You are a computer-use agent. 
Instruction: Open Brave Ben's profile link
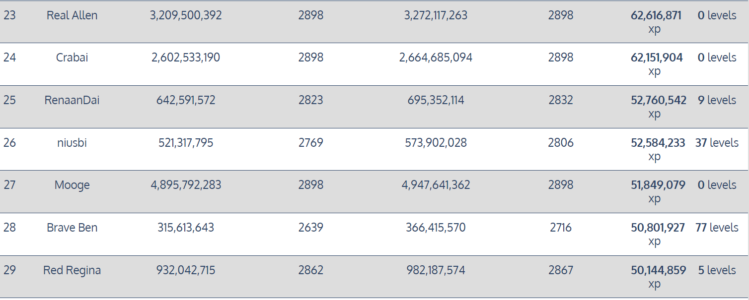72,228
